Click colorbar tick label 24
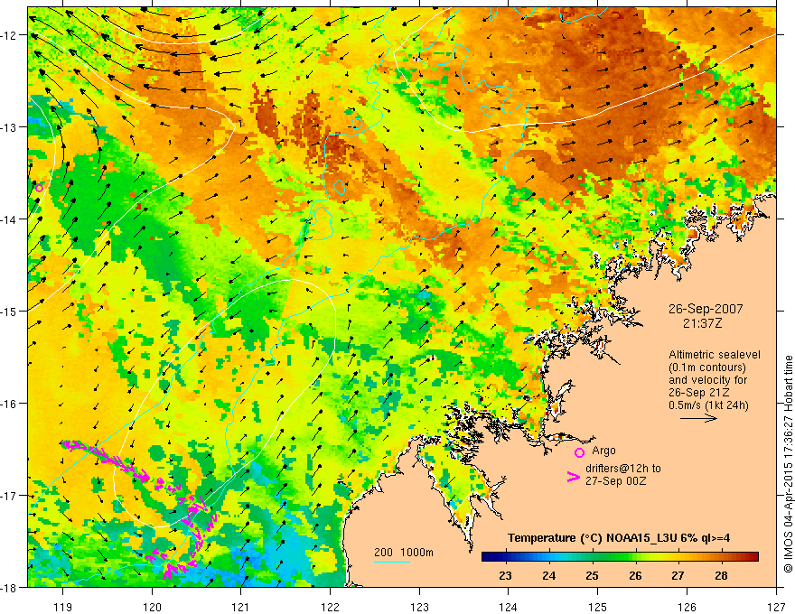Image resolution: width=795 pixels, height=614 pixels. coord(548,575)
